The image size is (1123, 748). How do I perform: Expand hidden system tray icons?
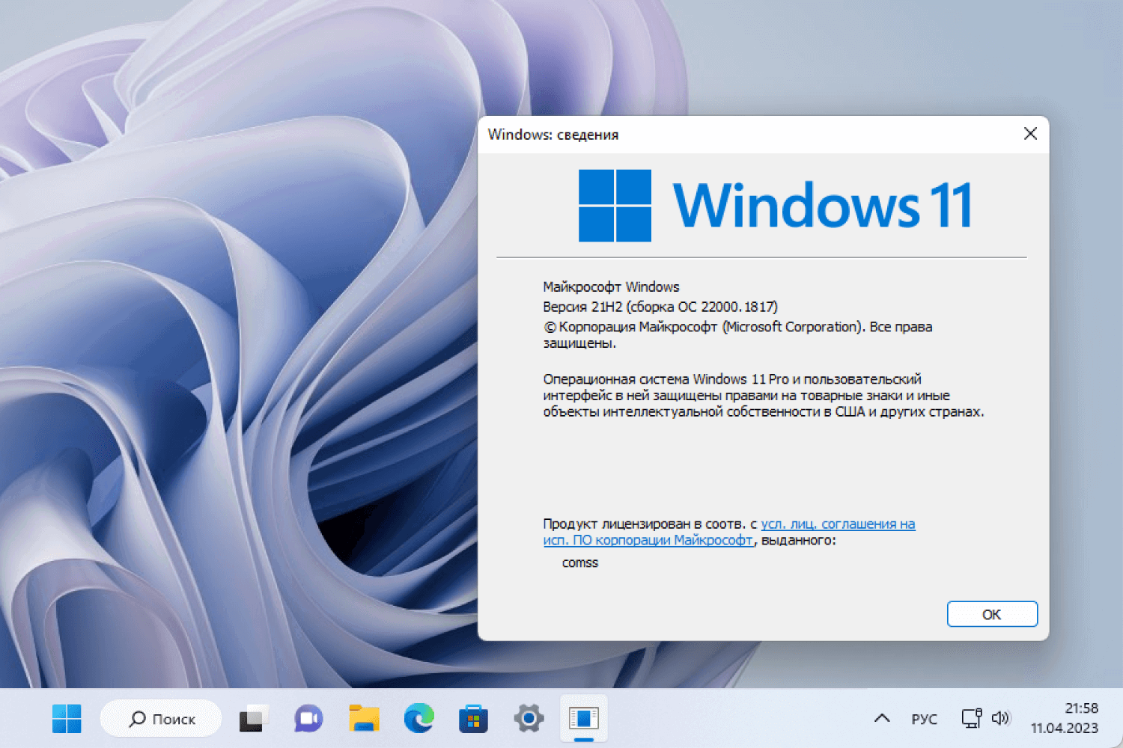coord(881,717)
